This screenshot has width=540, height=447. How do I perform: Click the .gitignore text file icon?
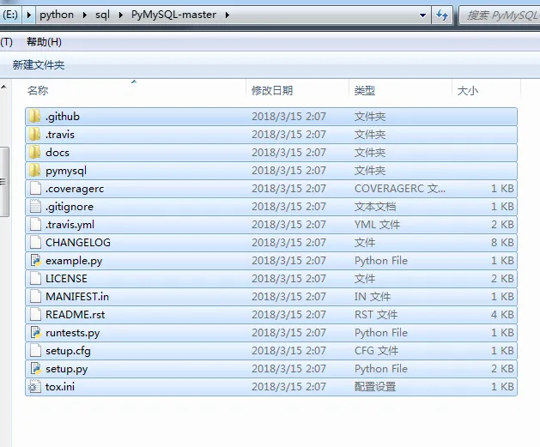tap(35, 207)
